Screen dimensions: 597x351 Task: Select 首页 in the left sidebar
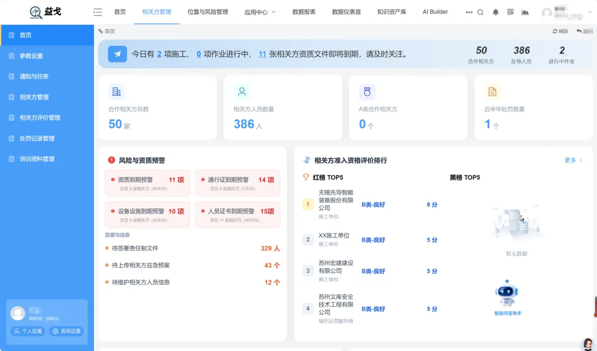point(47,35)
